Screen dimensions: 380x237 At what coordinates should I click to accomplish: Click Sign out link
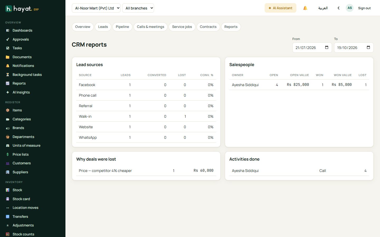tap(364, 8)
